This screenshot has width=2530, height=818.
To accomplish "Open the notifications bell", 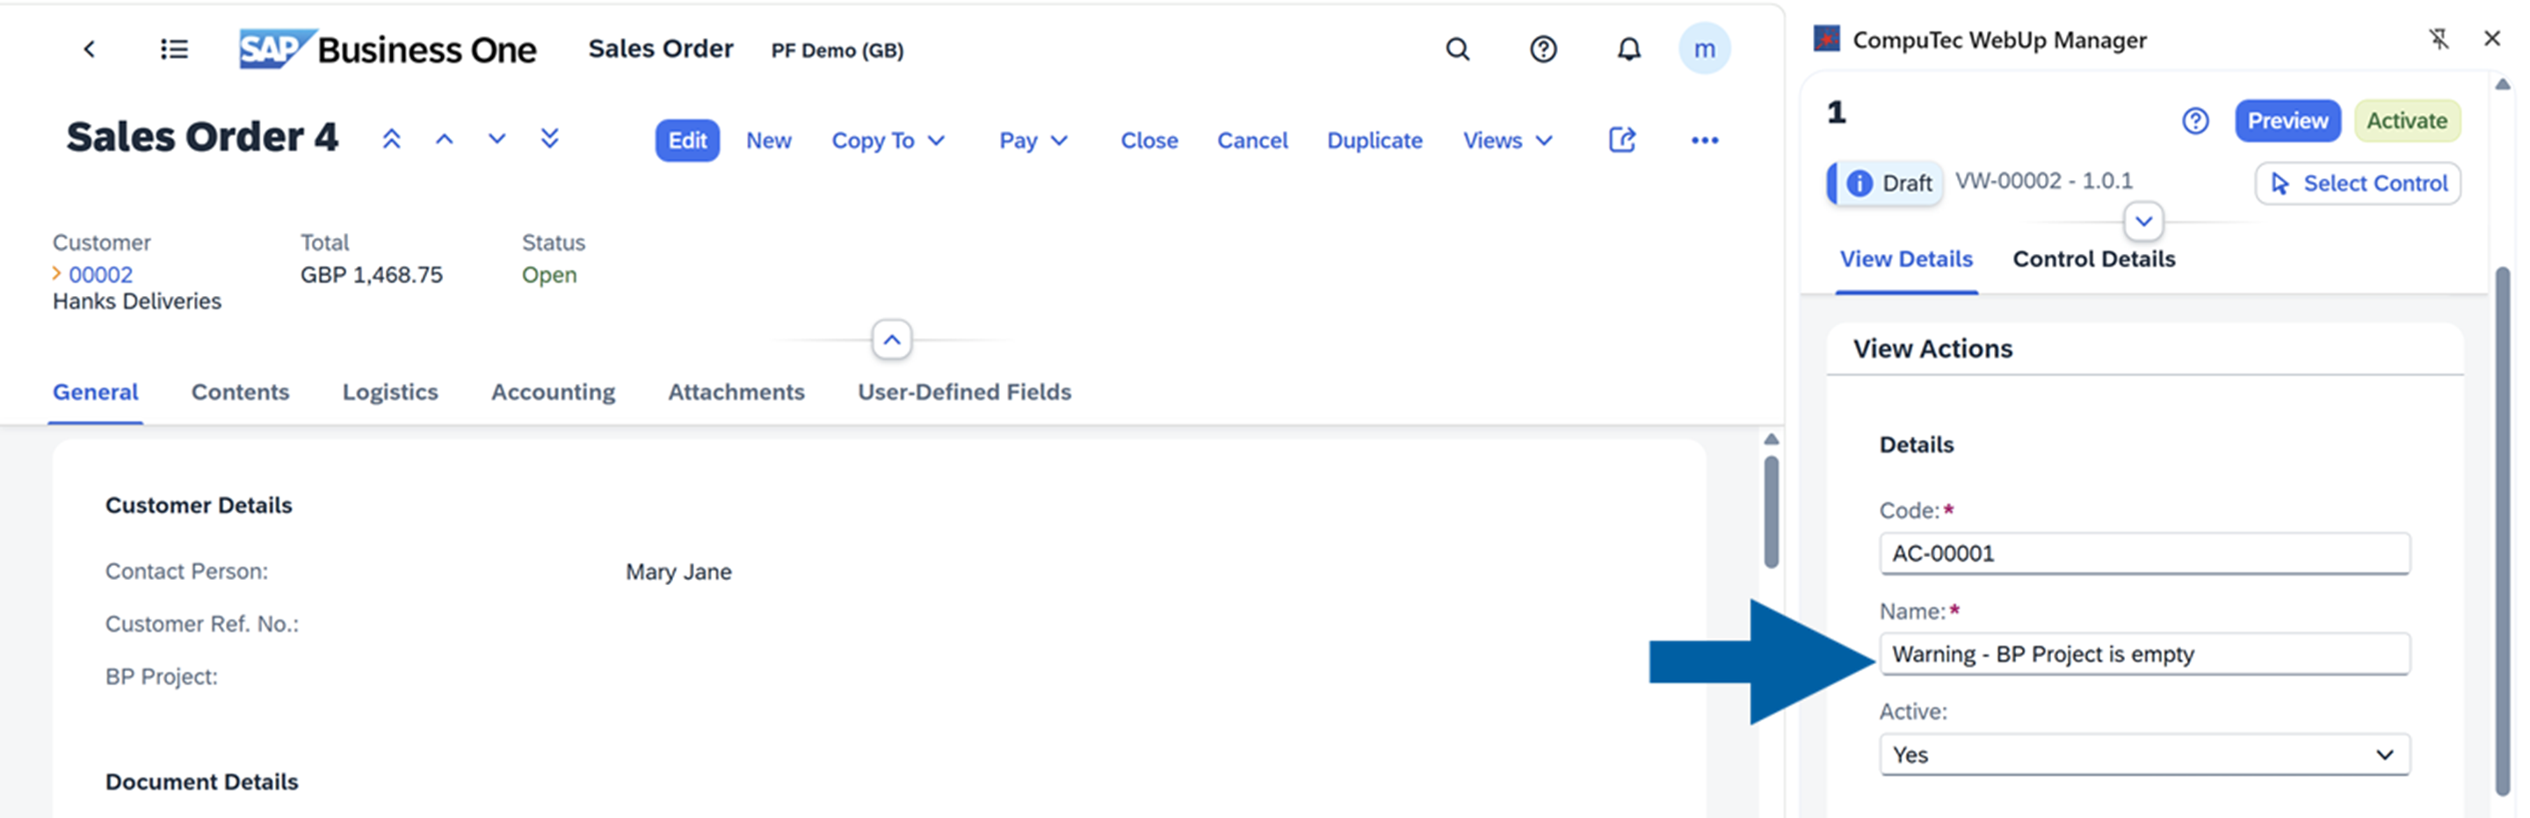I will pyautogui.click(x=1628, y=49).
